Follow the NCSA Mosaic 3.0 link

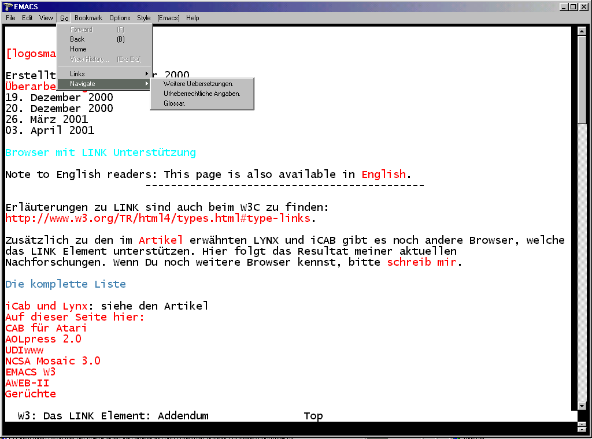[53, 361]
